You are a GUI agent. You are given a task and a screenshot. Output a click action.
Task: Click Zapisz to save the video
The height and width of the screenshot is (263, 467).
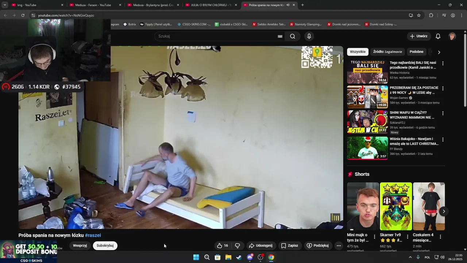tap(290, 245)
